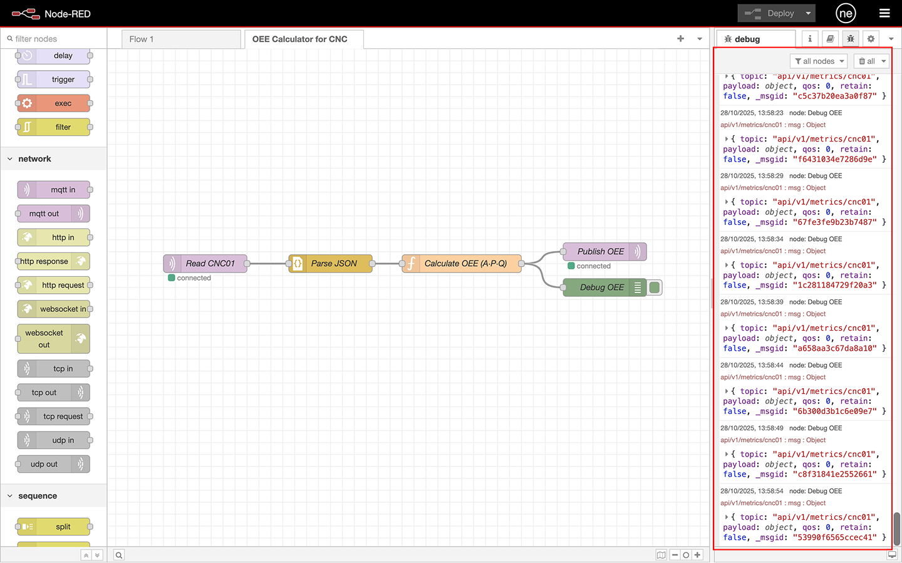Screen dimensions: 902x563
Task: Toggle the navigator map icon
Action: point(661,555)
